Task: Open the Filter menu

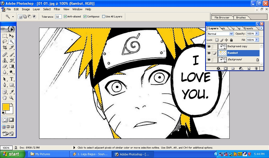Action: point(57,9)
